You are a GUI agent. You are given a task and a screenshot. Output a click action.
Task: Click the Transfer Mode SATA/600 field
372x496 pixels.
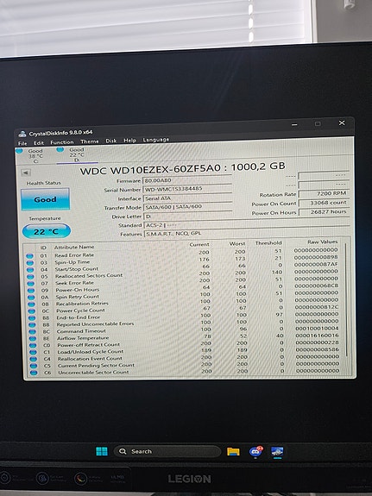pos(188,207)
